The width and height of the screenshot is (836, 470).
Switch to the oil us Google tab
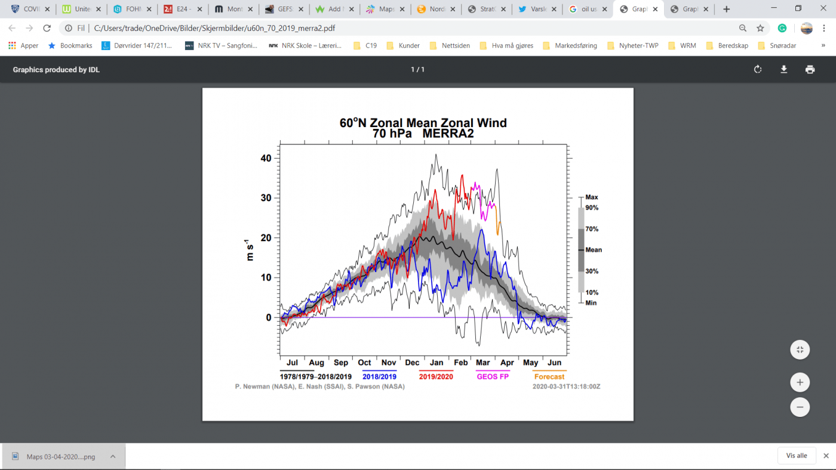point(586,9)
